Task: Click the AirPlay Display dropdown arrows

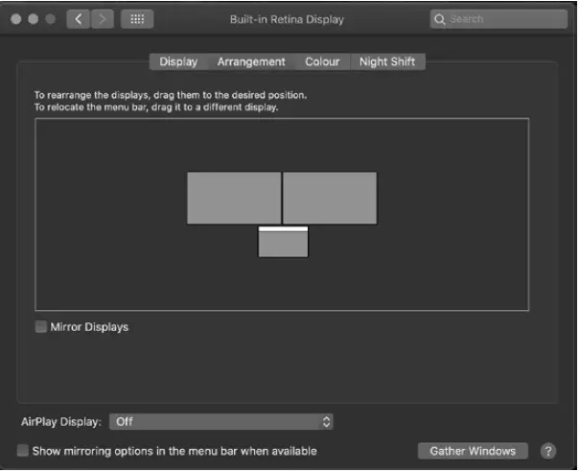Action: click(x=326, y=422)
